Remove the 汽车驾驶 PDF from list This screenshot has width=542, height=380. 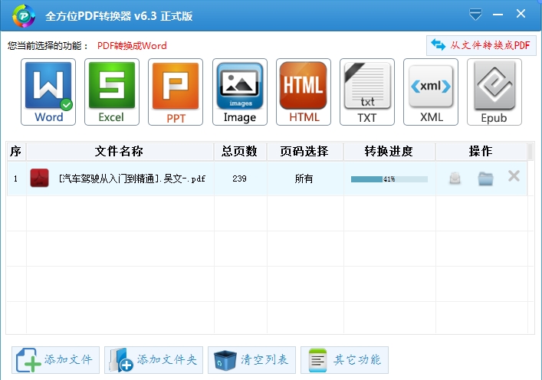514,176
